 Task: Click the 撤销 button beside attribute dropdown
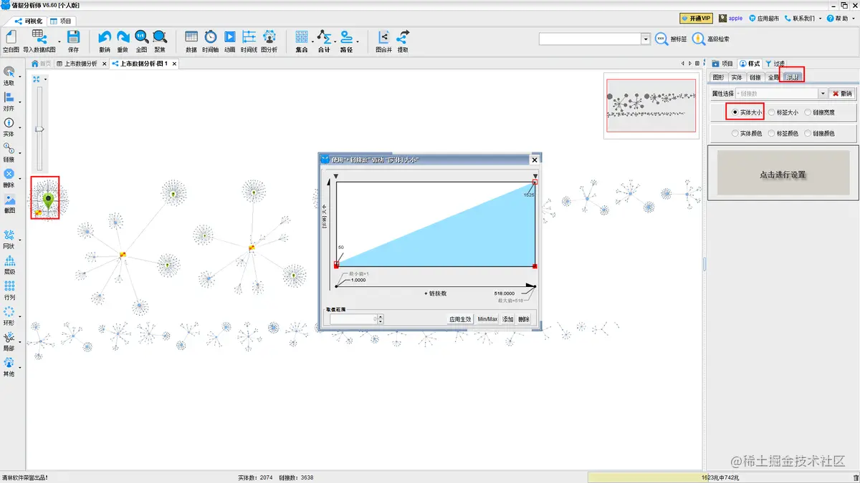pos(841,94)
